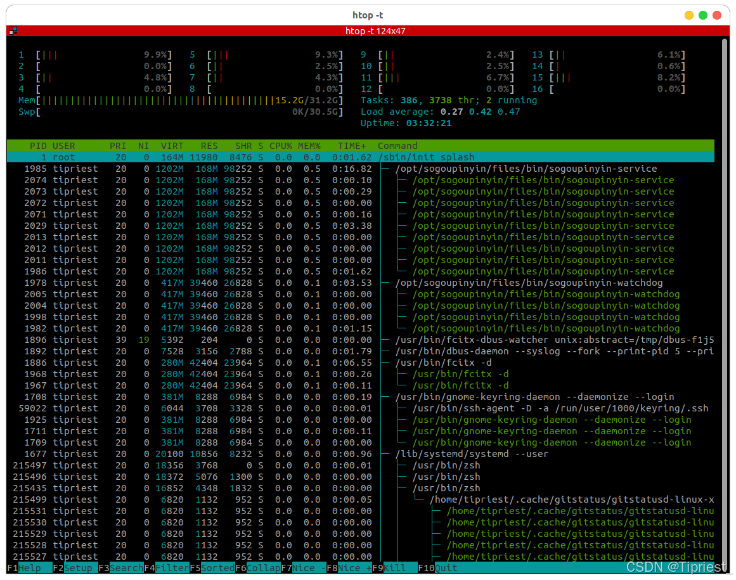Click the 0:16.82 time value
736x580 pixels.
[x=352, y=169]
